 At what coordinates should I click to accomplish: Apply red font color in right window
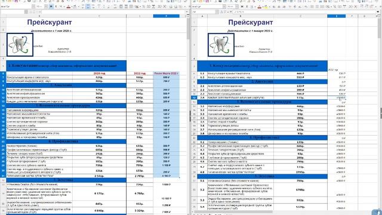coord(260,7)
